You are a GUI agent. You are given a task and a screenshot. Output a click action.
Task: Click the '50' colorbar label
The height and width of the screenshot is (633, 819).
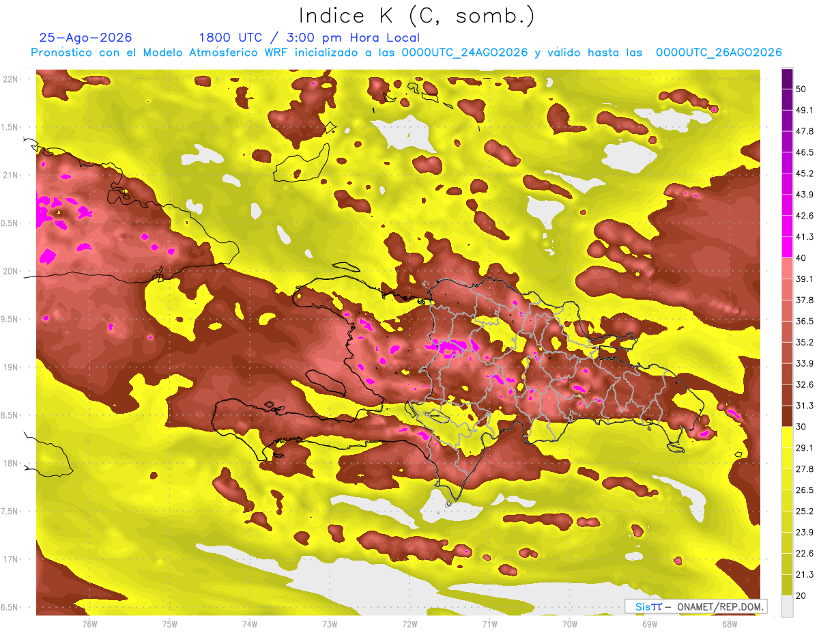click(801, 89)
